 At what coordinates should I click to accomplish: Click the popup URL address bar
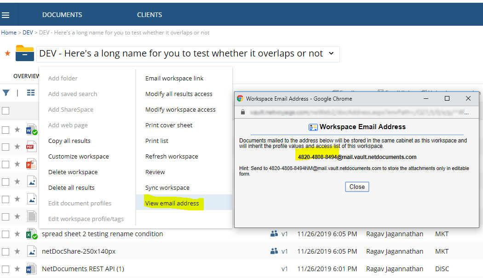point(357,113)
